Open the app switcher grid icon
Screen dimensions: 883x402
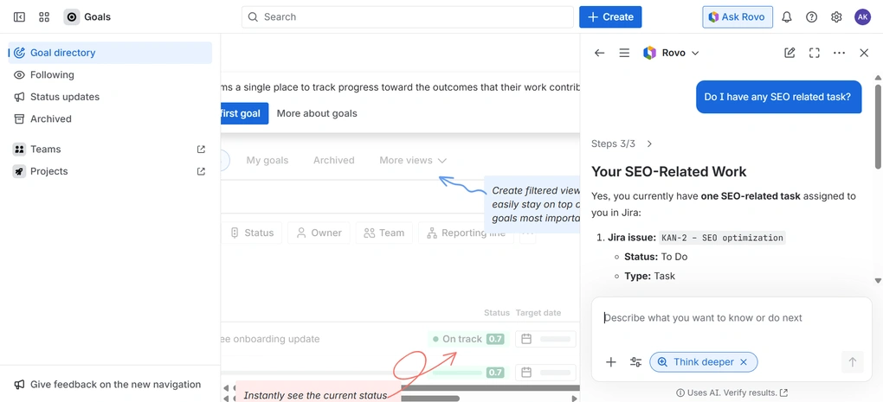point(44,16)
